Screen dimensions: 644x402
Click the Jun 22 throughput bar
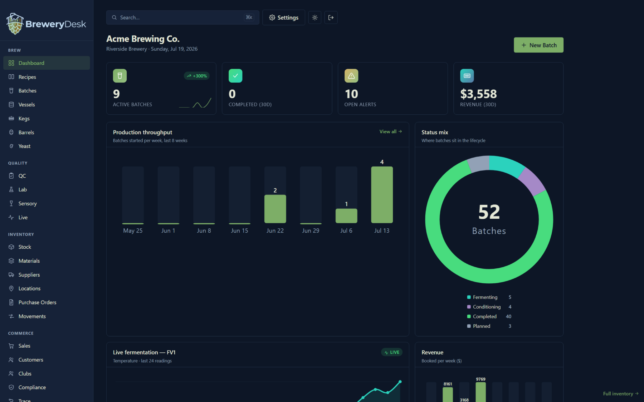pos(275,209)
